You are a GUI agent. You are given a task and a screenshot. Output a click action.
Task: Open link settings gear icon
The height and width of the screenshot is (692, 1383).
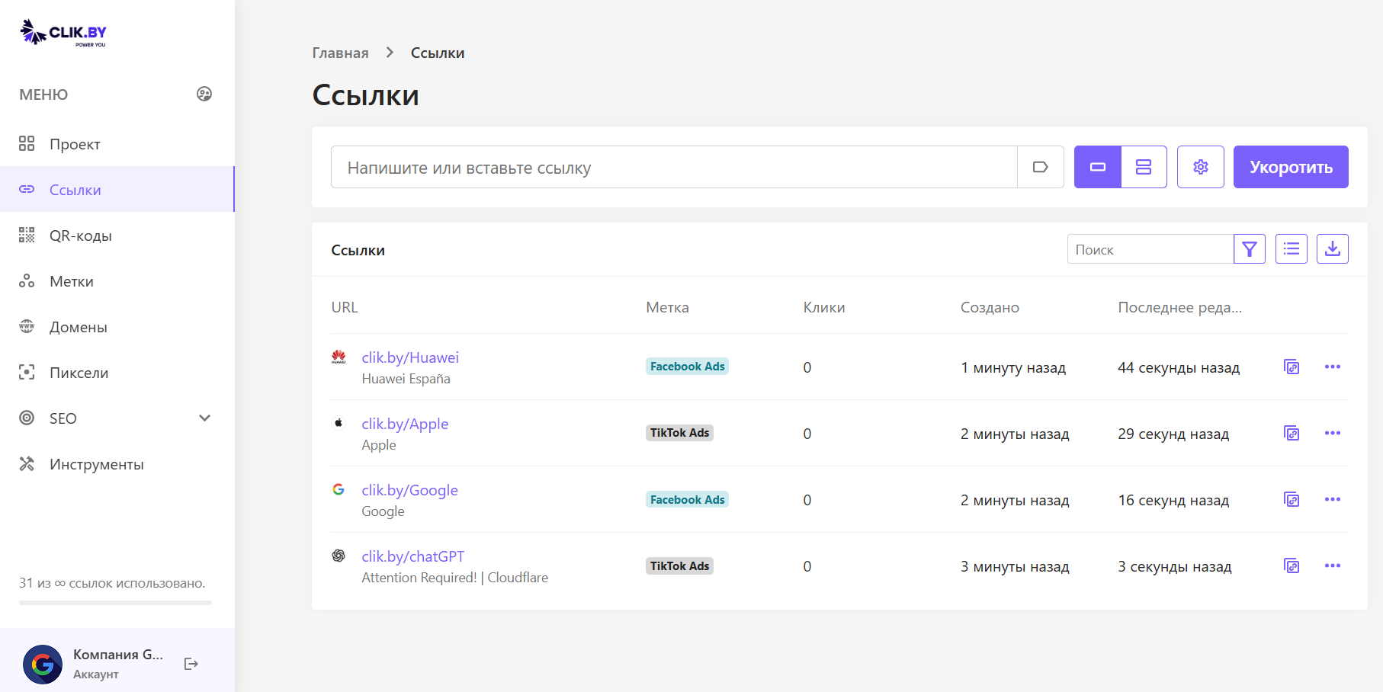(1200, 167)
